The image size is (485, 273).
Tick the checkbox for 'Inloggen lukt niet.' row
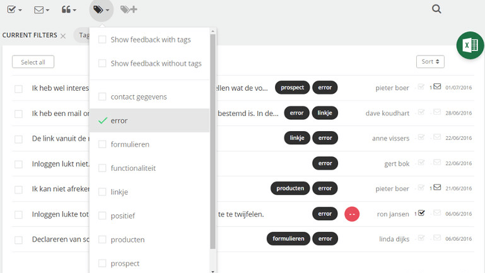pos(19,165)
